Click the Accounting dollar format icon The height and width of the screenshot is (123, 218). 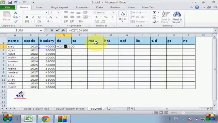coord(96,17)
